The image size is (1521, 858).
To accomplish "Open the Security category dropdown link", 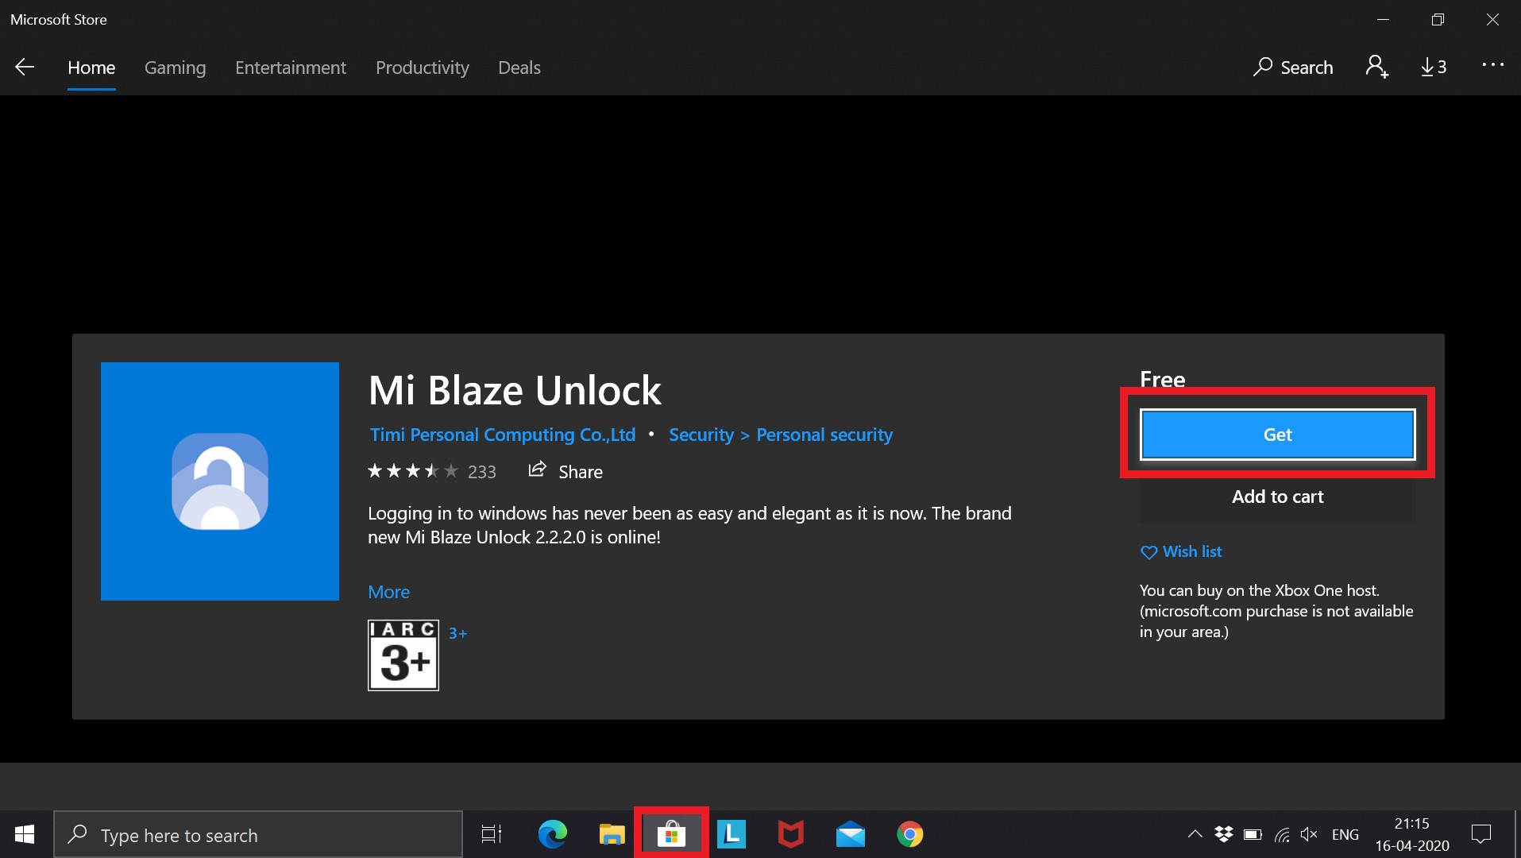I will click(x=701, y=435).
